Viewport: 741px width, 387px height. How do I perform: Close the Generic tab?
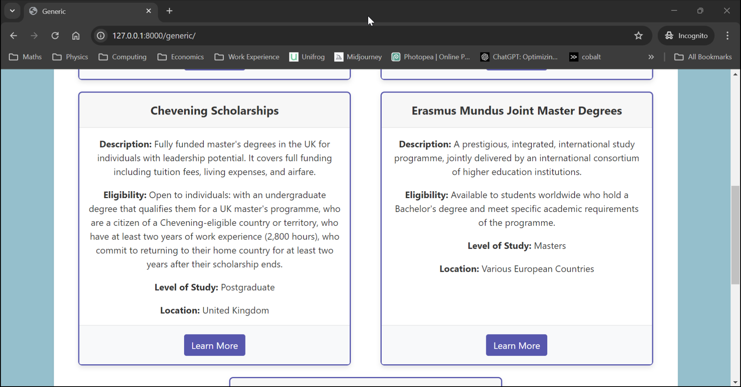[x=149, y=11]
